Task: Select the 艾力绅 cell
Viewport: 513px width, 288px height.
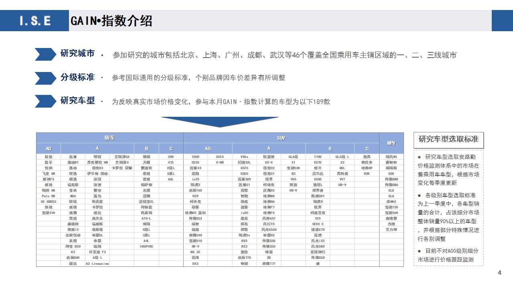Action: click(x=392, y=230)
